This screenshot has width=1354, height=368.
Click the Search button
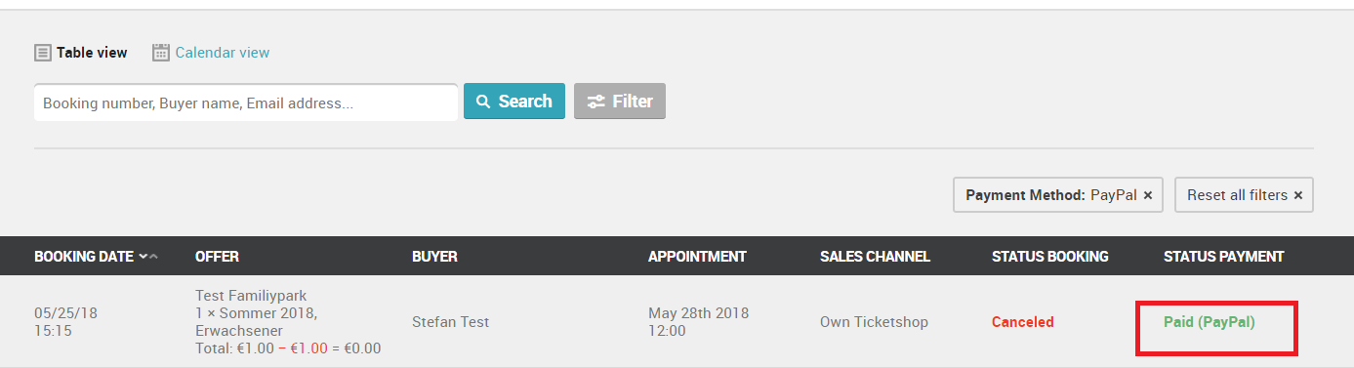514,102
